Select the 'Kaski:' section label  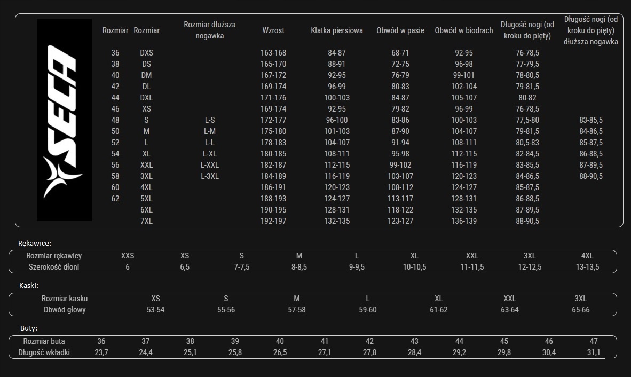pos(29,285)
